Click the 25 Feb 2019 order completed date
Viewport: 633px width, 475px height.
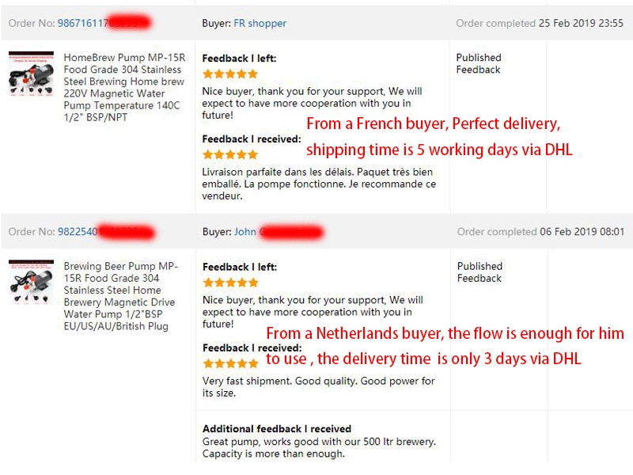pos(581,24)
